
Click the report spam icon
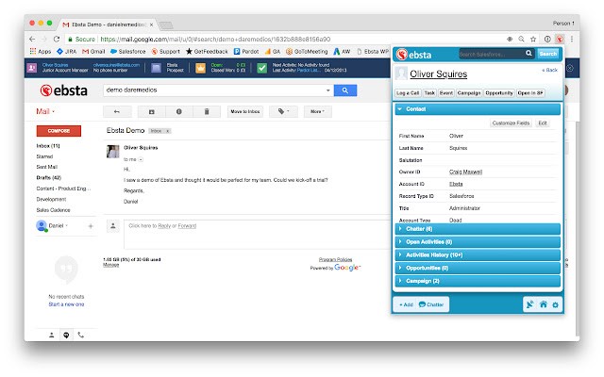[x=179, y=111]
